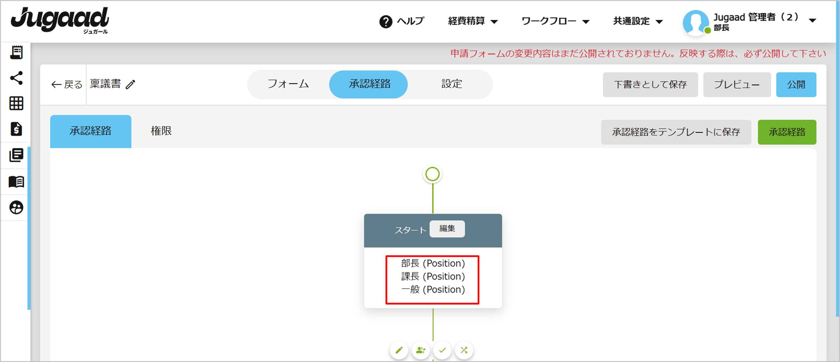Click 承認経路をテンプレートに保存 button
This screenshot has height=362, width=840.
[x=676, y=132]
